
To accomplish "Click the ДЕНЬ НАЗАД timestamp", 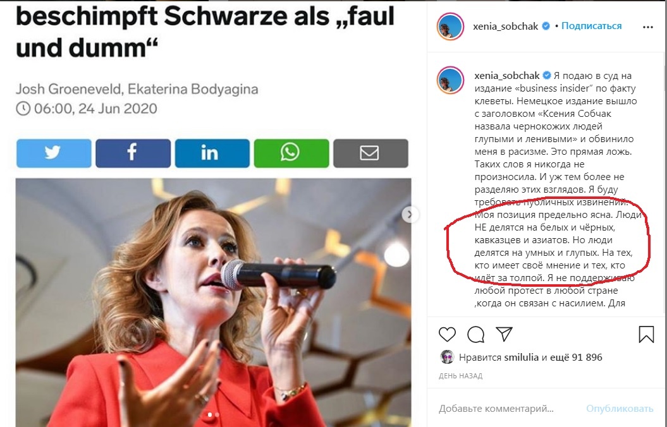I will (460, 376).
